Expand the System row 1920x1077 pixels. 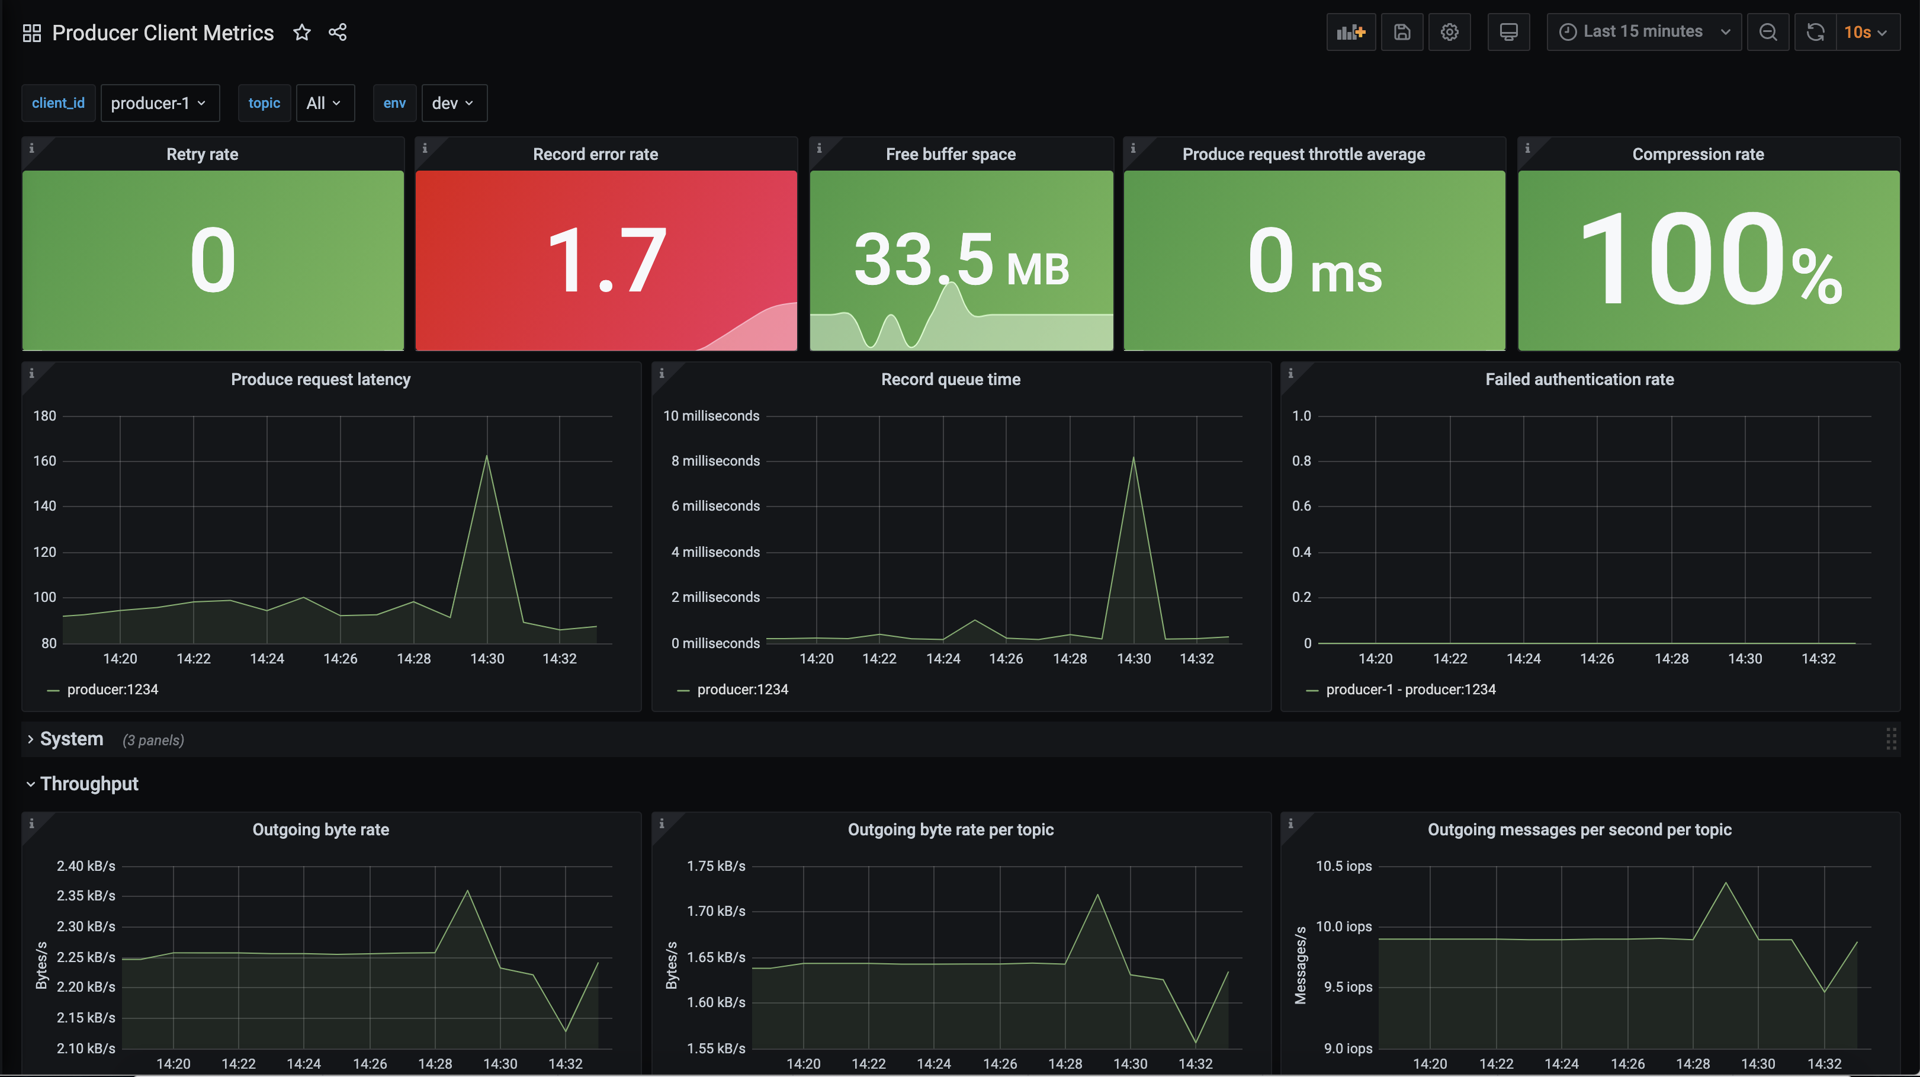pos(71,739)
